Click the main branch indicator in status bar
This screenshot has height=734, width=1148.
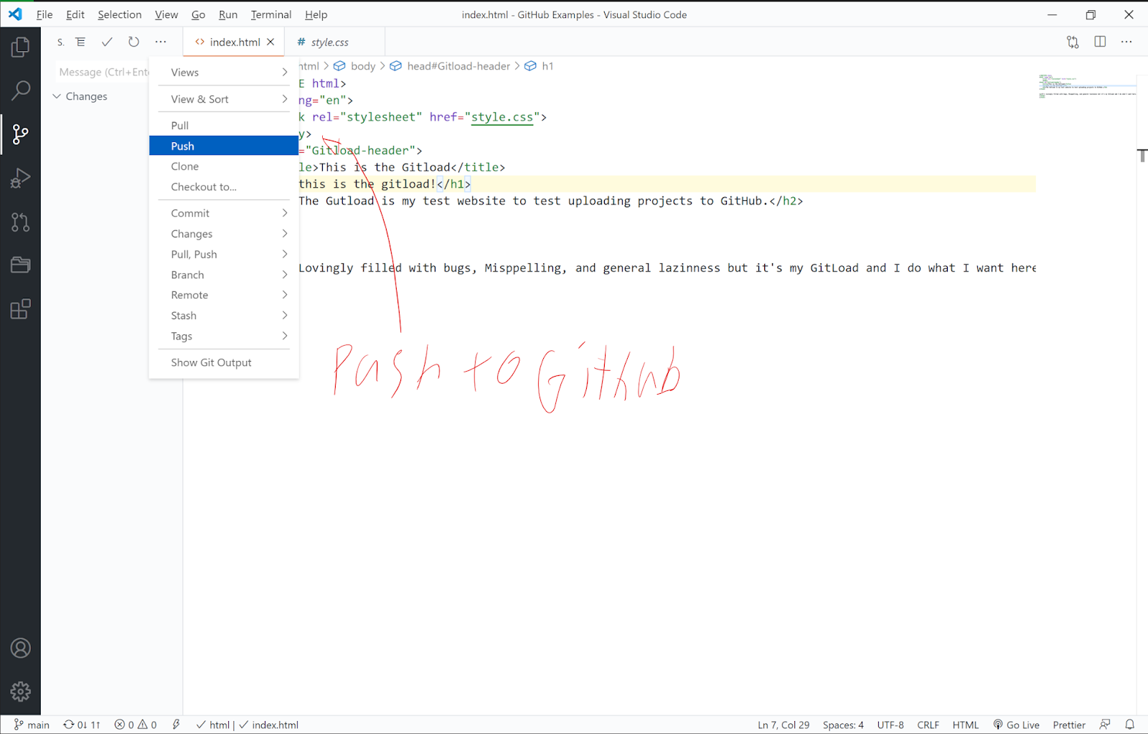tap(32, 725)
